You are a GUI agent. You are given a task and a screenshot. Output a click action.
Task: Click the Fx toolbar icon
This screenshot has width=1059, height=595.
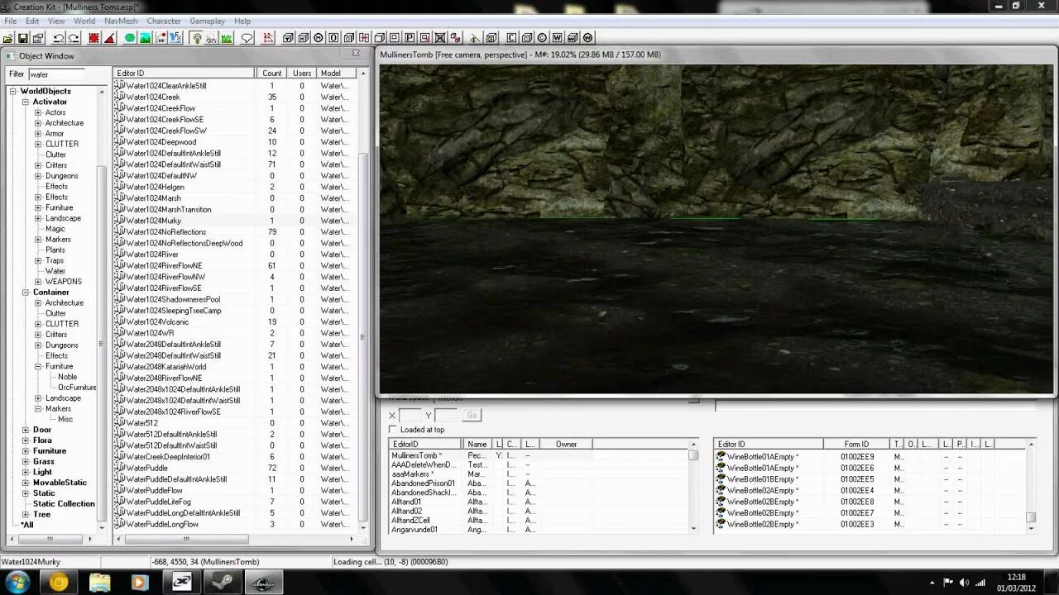(x=176, y=38)
